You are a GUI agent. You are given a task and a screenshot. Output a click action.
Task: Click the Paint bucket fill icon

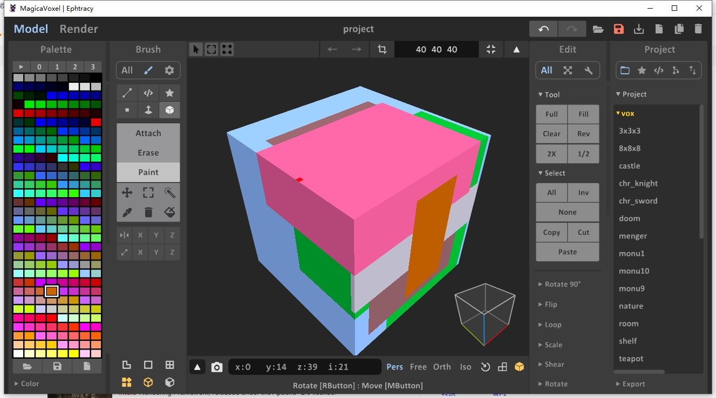[x=169, y=212]
